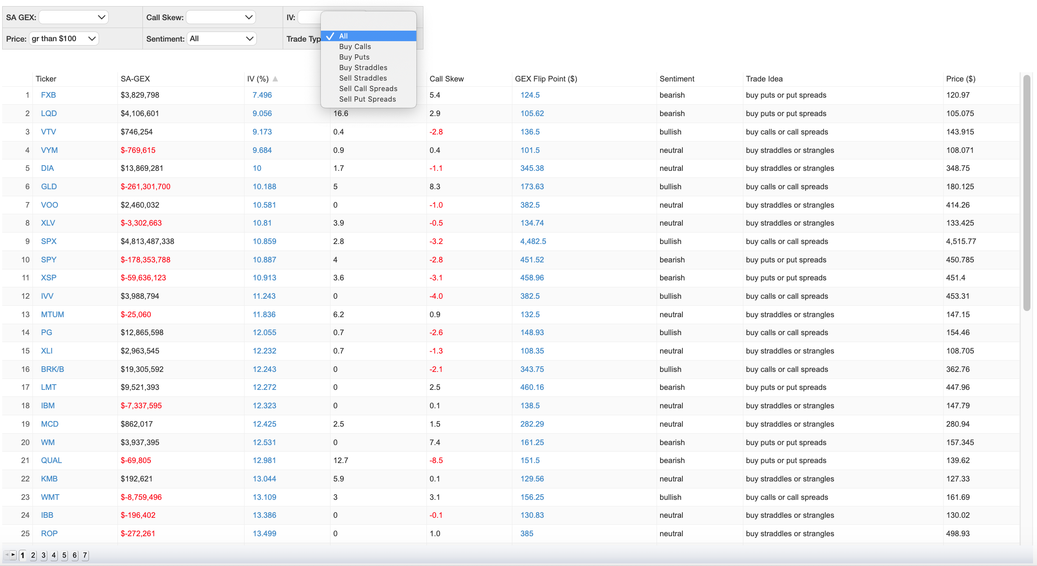Click GEX flip point 460.16 for LMT
1037x566 pixels.
532,387
